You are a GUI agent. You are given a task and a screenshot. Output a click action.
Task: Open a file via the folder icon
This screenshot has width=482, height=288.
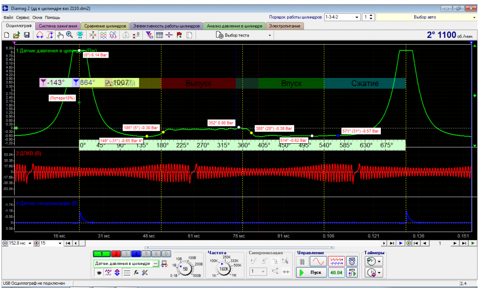16,35
